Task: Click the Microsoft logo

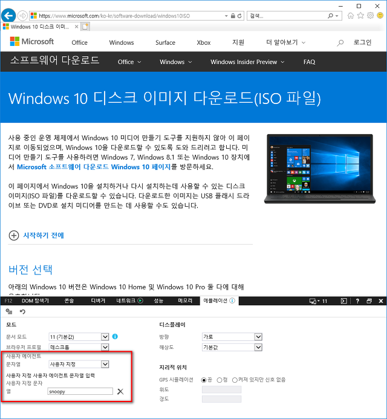Action: (32, 42)
